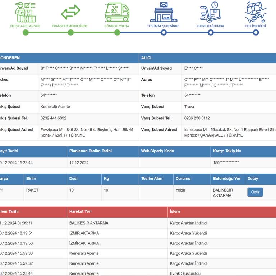Select the Transfer Merkezinde progress dot
Image resolution: width=276 pixels, height=276 pixels.
[x=70, y=33]
